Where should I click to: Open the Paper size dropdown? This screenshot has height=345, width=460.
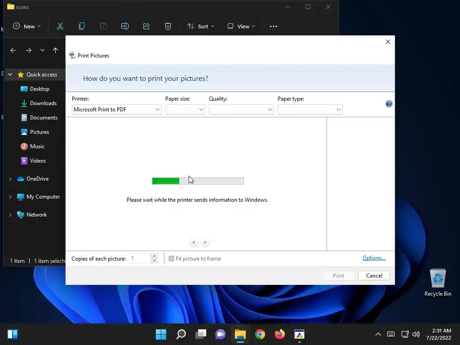coord(185,110)
